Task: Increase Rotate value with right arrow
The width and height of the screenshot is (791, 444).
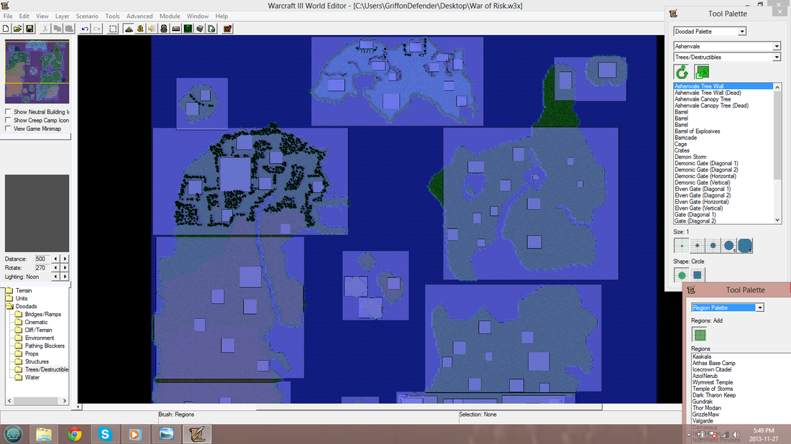Action: [65, 268]
